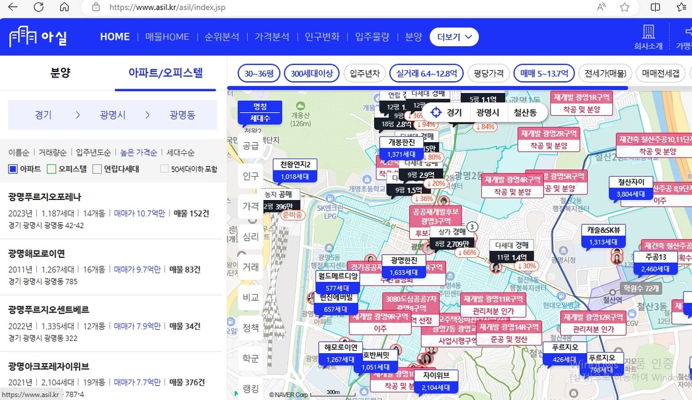This screenshot has width=692, height=400.
Task: Select 광명시 in region breadcrumb
Action: click(113, 115)
